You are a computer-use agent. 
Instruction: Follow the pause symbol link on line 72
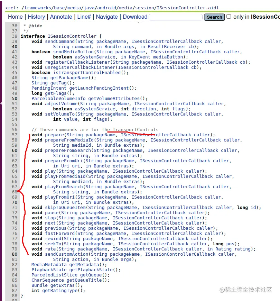pyautogui.click(x=52, y=212)
